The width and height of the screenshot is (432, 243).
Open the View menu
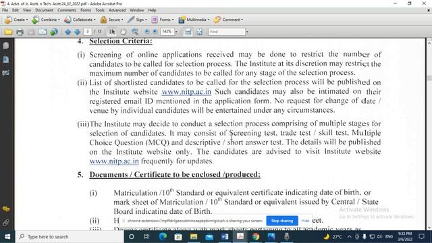click(x=27, y=10)
